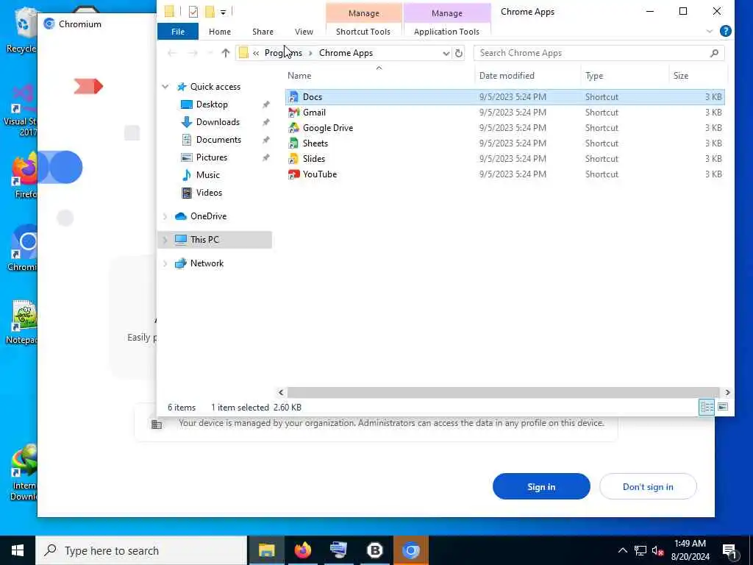Image resolution: width=753 pixels, height=565 pixels.
Task: Sort by the Name column header
Action: click(379, 76)
